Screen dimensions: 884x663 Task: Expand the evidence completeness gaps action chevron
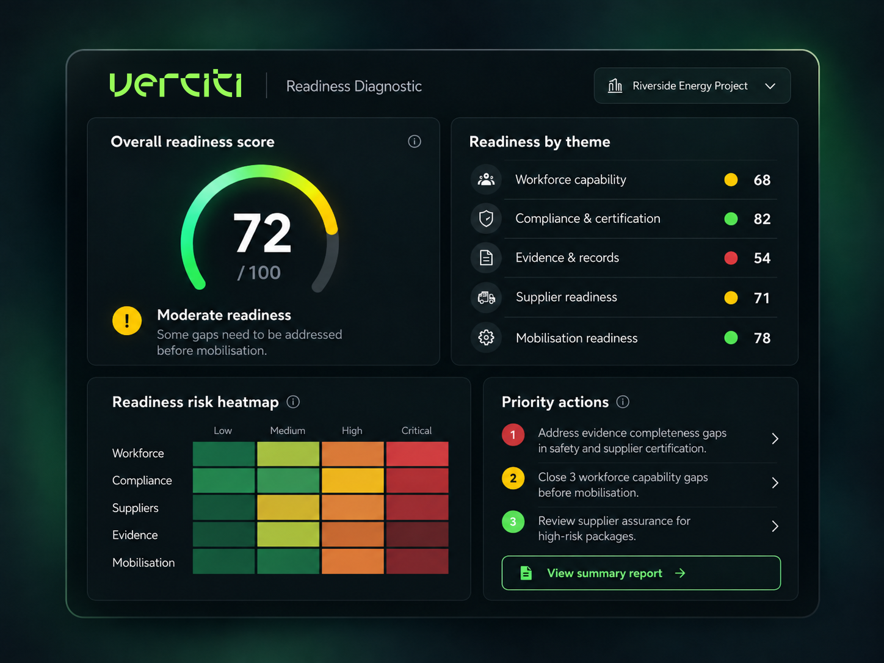[x=775, y=438]
